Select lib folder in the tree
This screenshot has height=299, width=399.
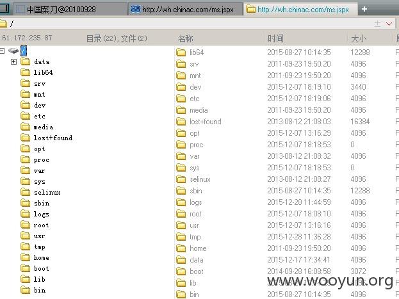(40, 279)
